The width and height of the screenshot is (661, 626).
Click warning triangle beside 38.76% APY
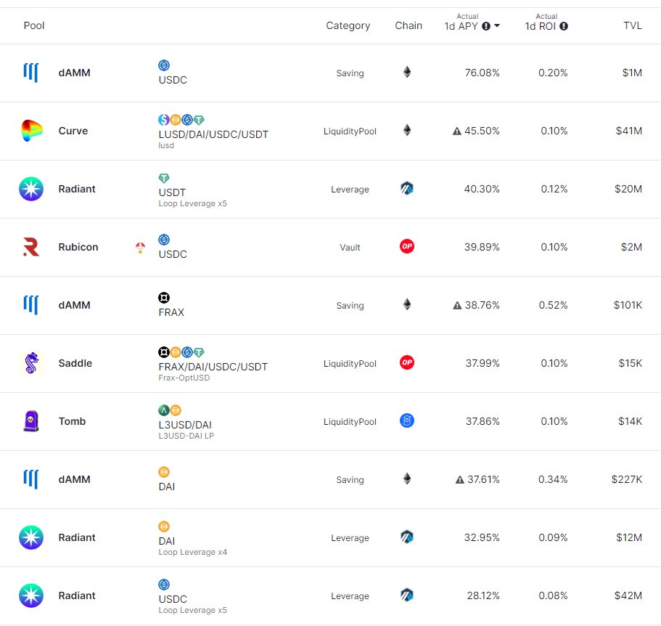coord(457,306)
